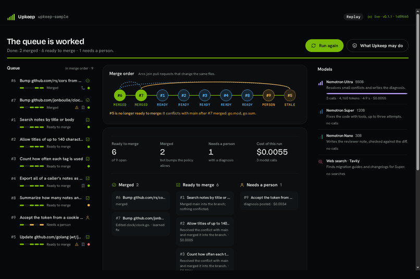Click the 'Web search · Tavily' label
420x279 pixels.
(x=343, y=161)
